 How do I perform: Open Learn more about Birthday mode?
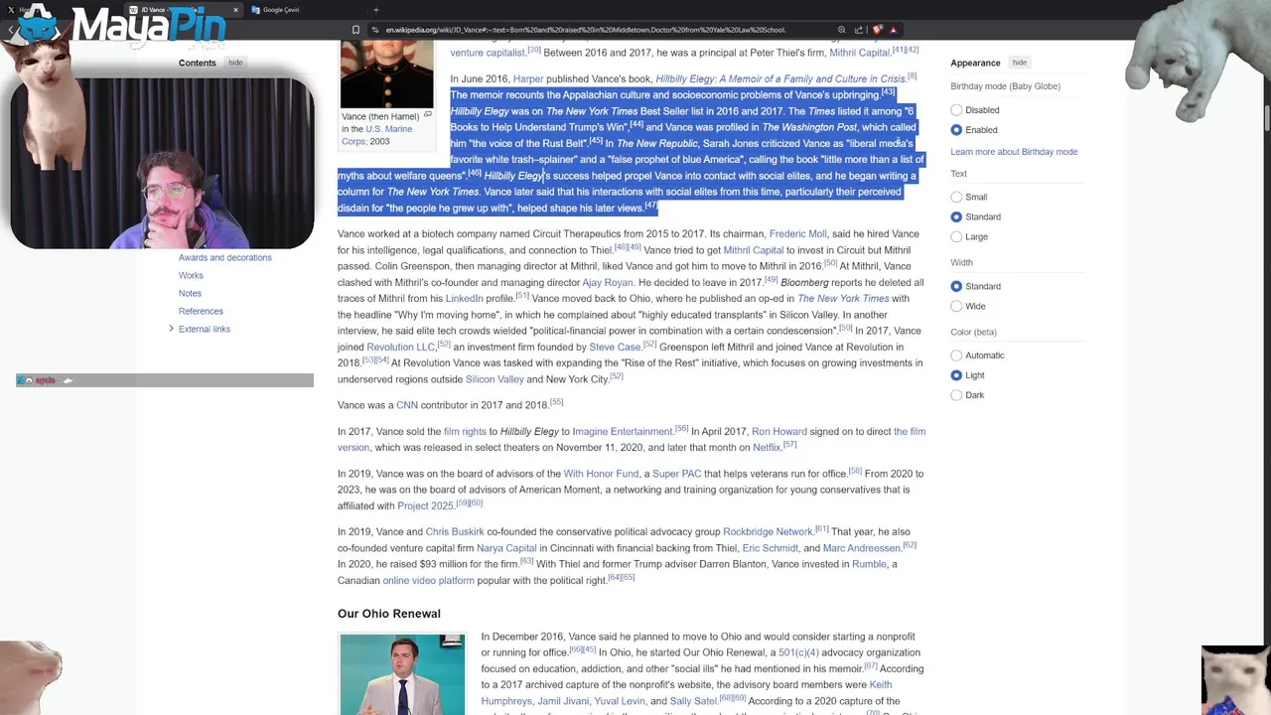point(1014,152)
